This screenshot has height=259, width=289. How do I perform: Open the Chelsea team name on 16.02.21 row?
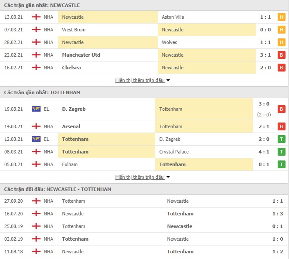pos(71,68)
